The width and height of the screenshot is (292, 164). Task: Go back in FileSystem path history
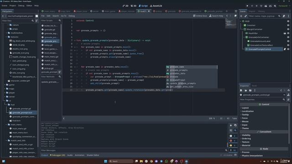click(x=3, y=16)
